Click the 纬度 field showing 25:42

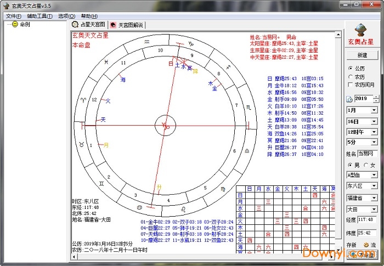point(367,233)
